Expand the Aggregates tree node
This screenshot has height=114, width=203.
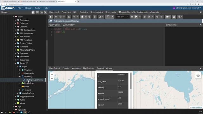[16, 20]
